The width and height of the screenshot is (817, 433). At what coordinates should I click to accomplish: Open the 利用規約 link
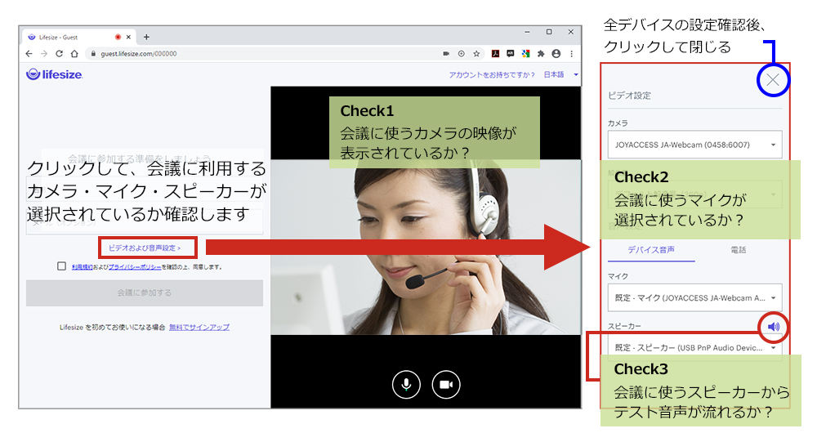[83, 267]
